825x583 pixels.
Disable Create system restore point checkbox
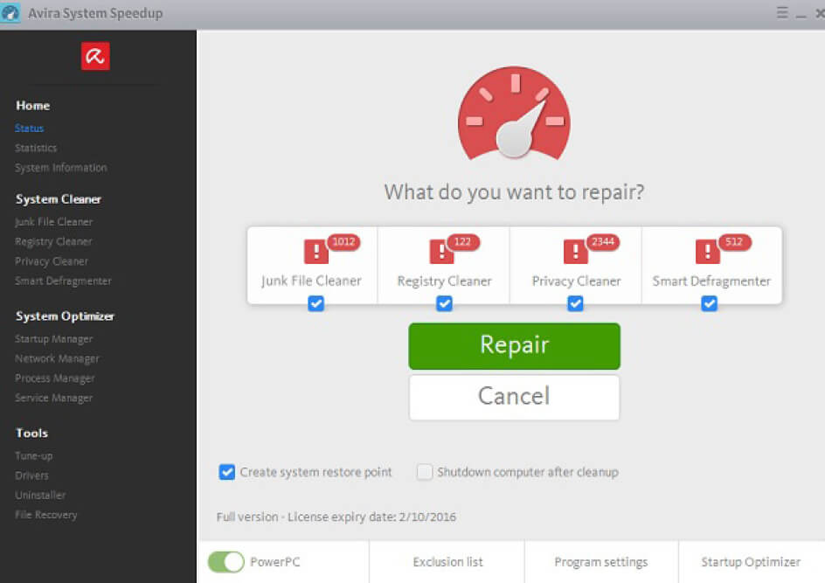226,472
